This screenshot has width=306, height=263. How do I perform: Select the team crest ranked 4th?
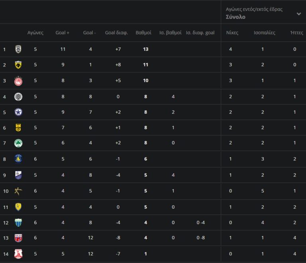[x=18, y=97]
